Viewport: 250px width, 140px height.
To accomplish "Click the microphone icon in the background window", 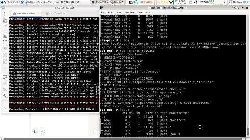I will click(35, 132).
